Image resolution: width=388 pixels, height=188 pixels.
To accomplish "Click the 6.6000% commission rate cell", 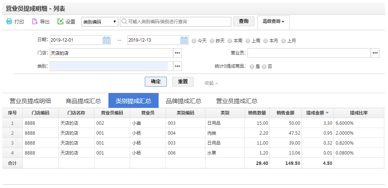I will pyautogui.click(x=359, y=123).
